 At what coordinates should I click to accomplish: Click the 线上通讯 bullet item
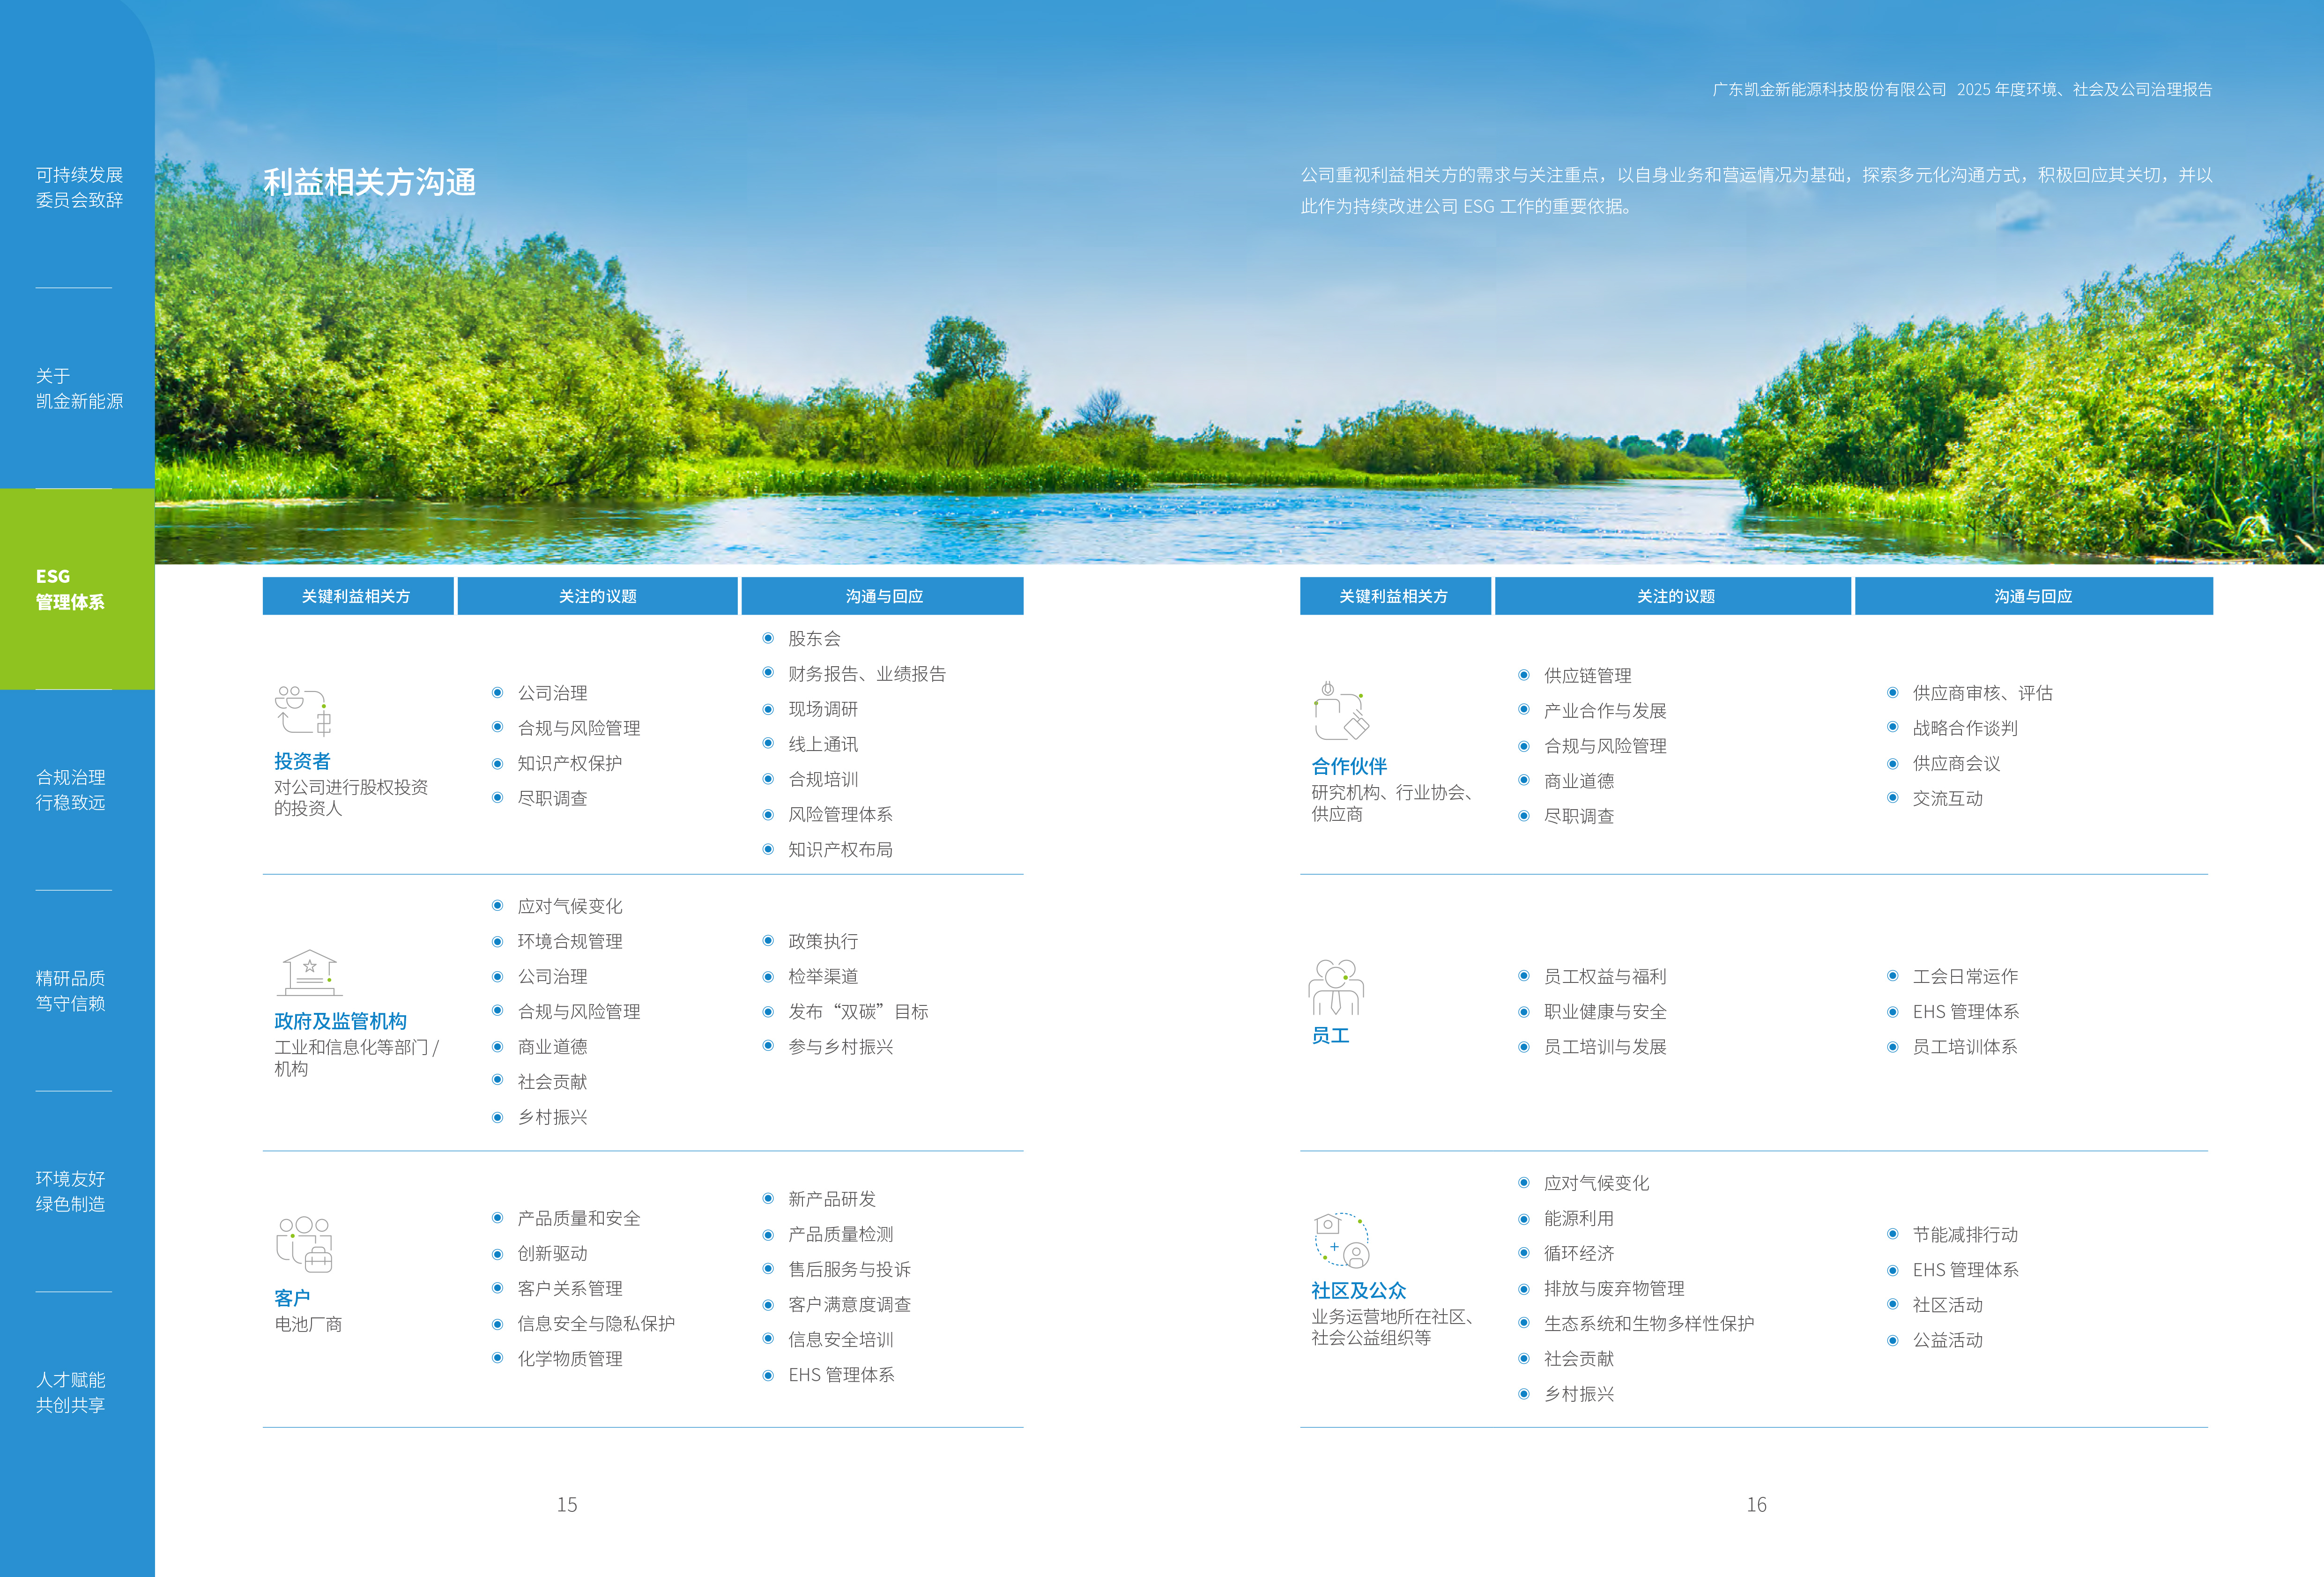pyautogui.click(x=823, y=744)
